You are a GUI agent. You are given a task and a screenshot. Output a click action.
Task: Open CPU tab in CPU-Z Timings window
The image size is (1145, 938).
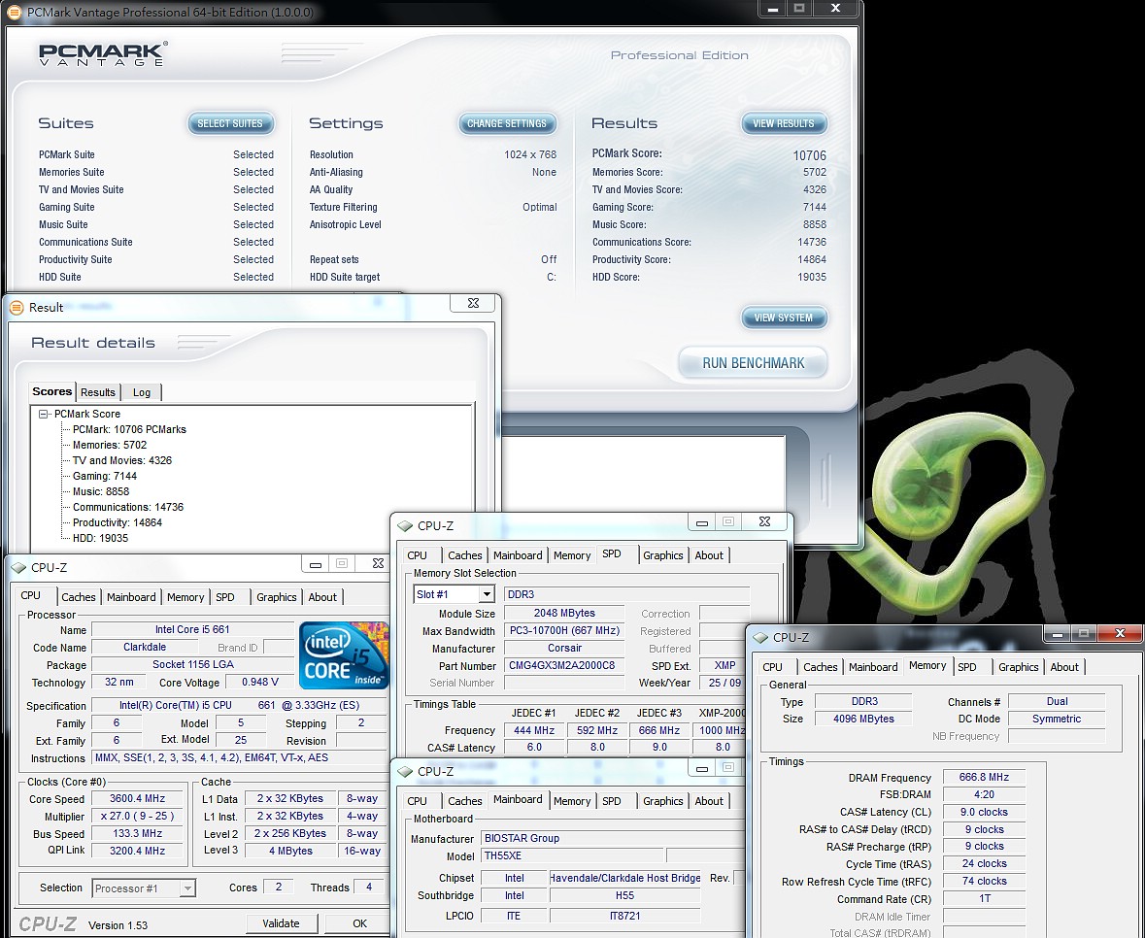tap(773, 667)
